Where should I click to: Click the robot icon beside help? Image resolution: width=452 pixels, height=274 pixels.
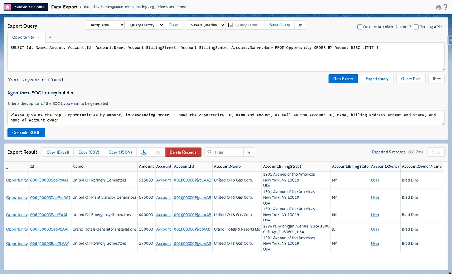point(439,7)
